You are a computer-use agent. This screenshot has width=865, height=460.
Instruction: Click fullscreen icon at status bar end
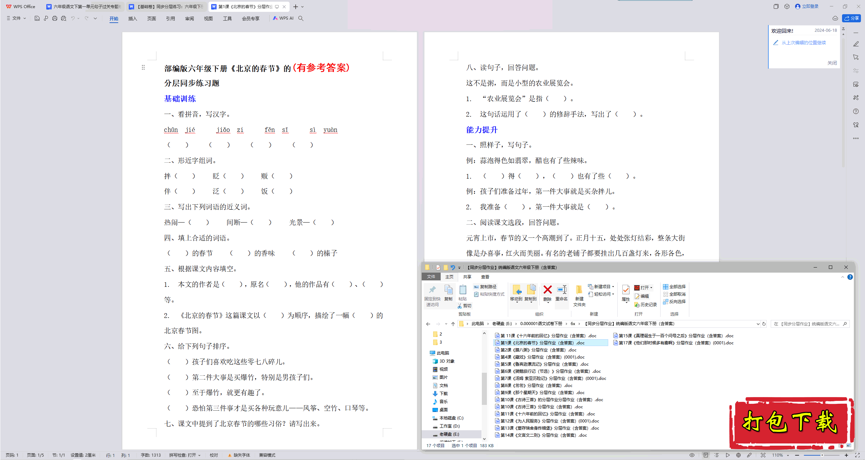tap(857, 455)
